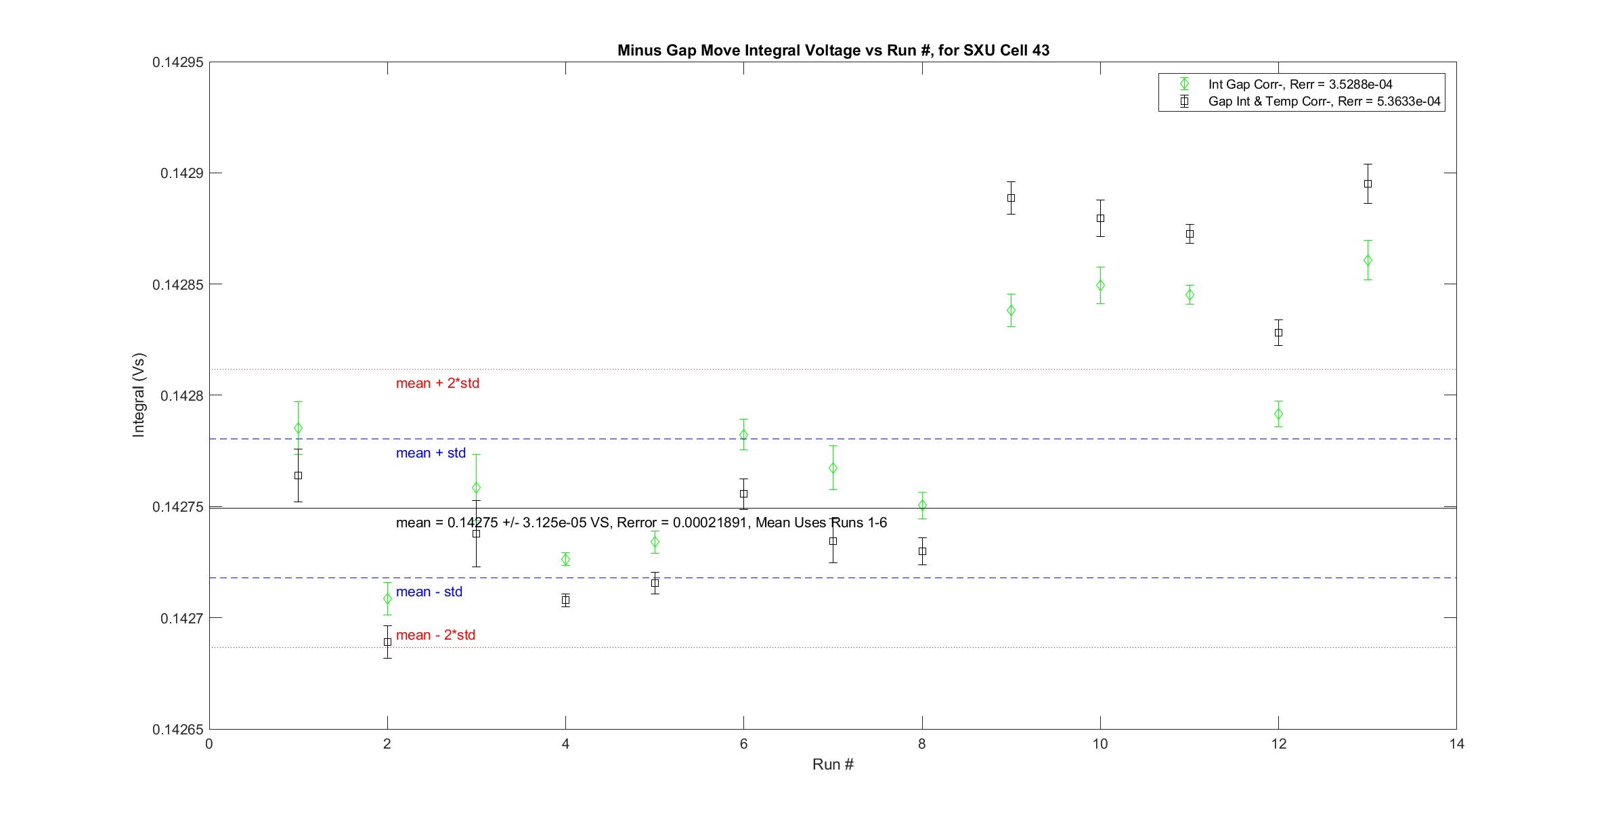
Task: Click black square marker at run 4
Action: 565,600
